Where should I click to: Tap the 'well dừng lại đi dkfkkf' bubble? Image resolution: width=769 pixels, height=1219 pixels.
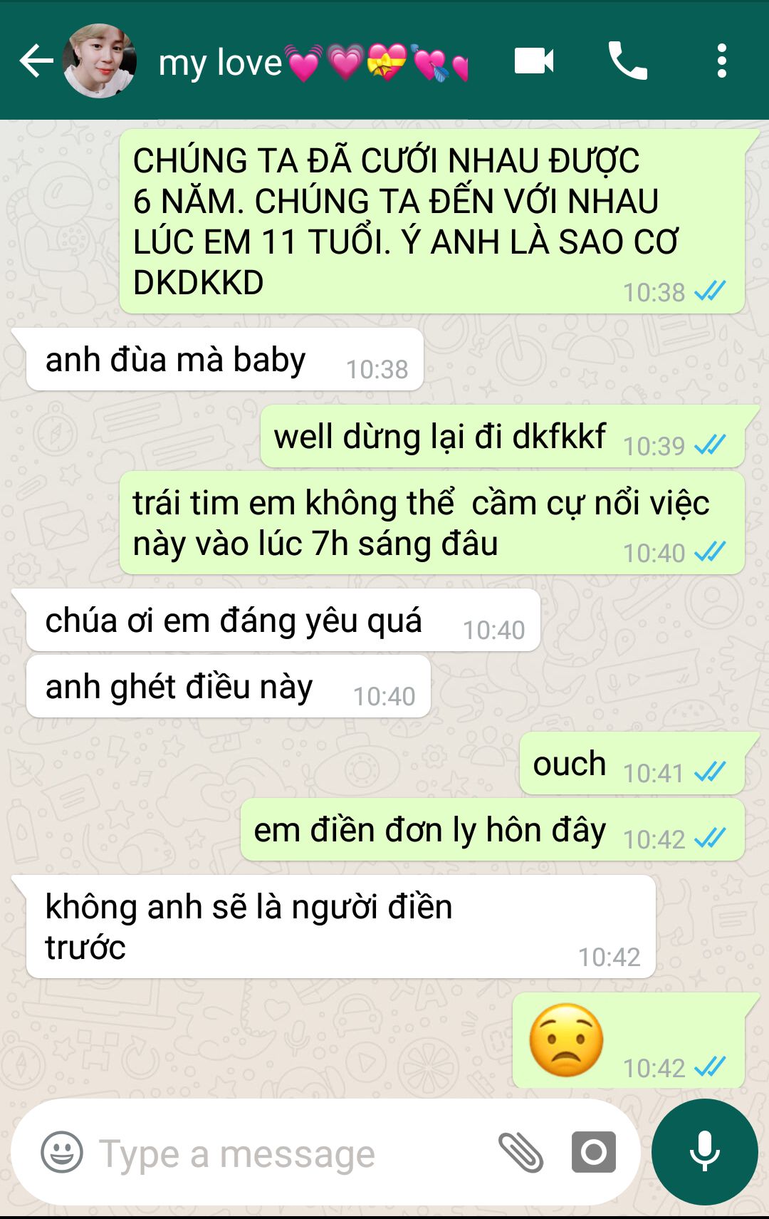tap(503, 437)
